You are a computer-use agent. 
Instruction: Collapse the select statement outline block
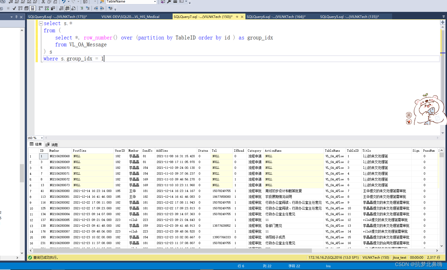pos(41,23)
